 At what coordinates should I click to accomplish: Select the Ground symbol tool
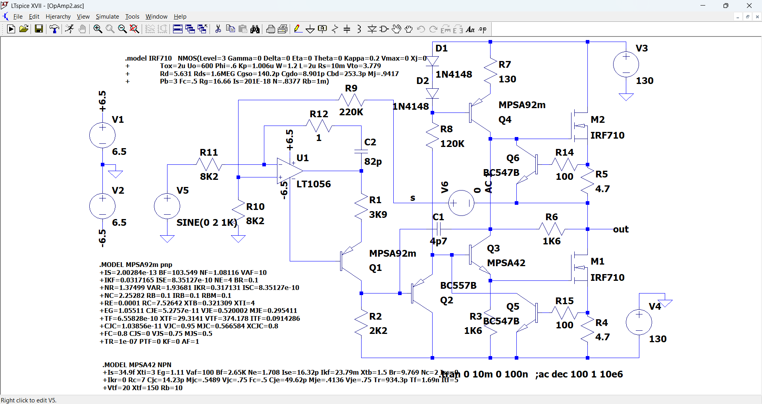click(x=310, y=29)
